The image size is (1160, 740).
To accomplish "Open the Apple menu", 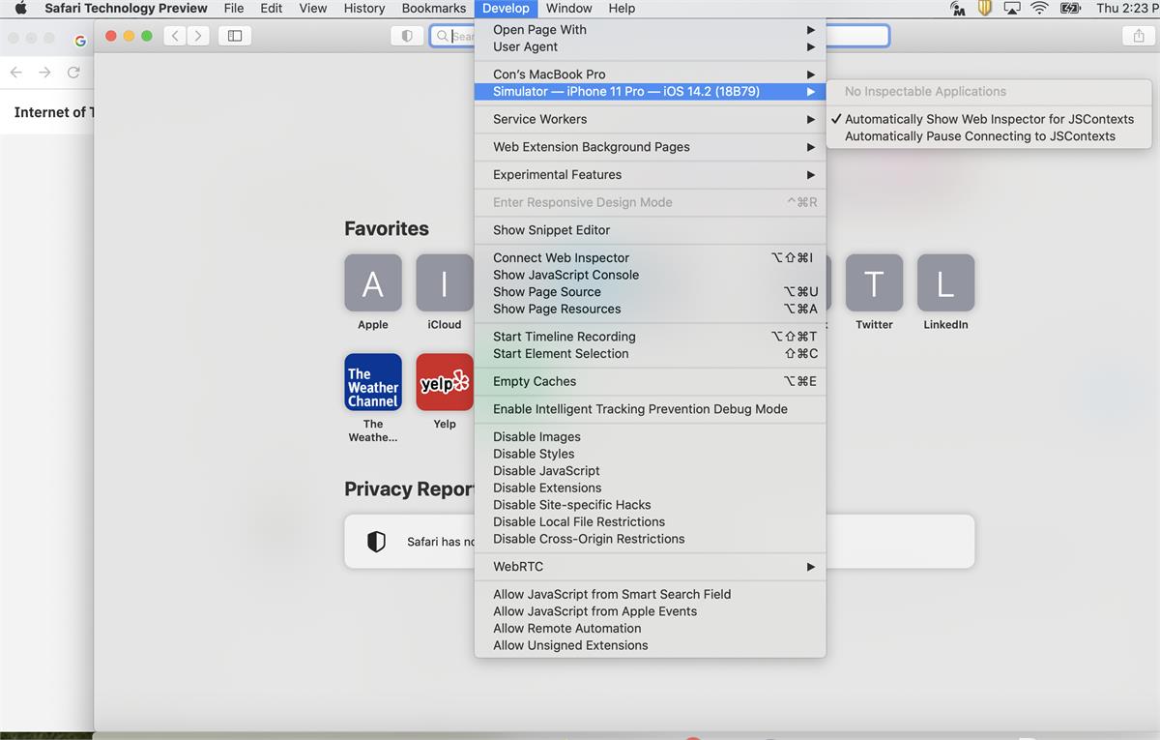I will [20, 8].
